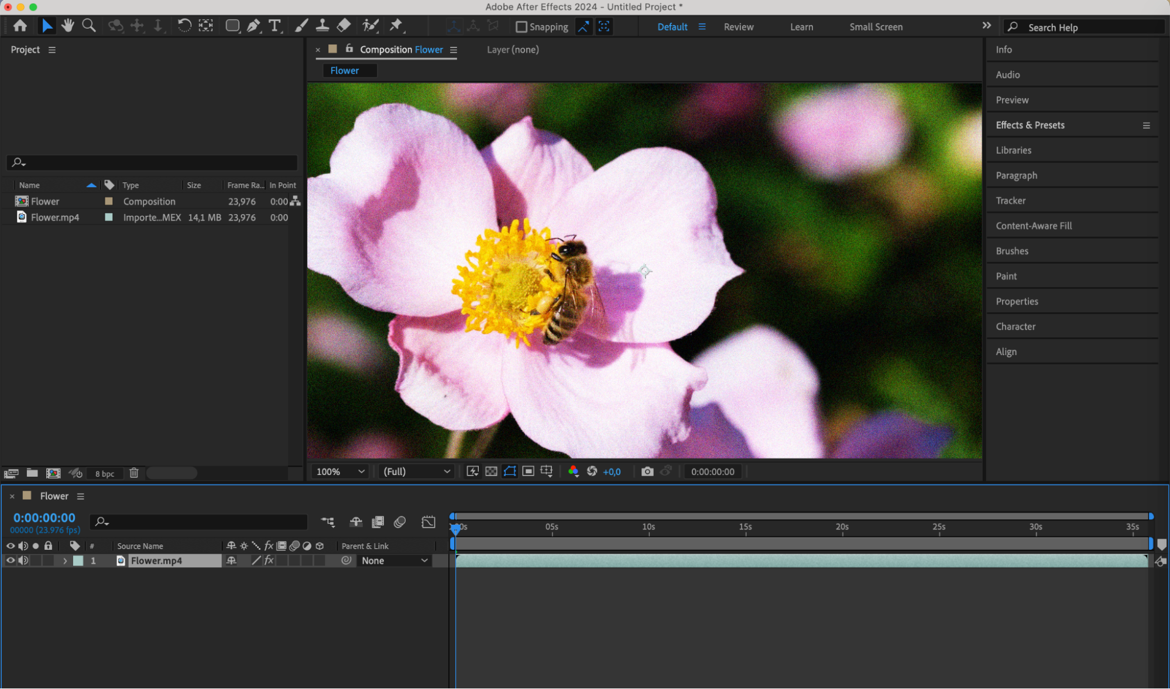Screen dimensions: 1170x689
Task: Expand the Flower.mp4 layer properties
Action: 65,560
